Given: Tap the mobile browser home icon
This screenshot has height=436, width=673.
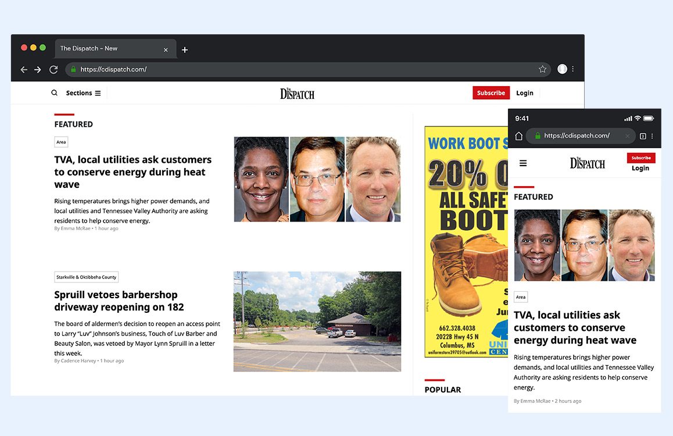Looking at the screenshot, I should [x=519, y=136].
